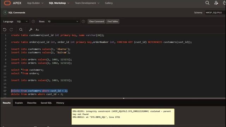Open find magnifier in editor toolbar
Screen dimensions: 226x127
(x=21, y=30)
